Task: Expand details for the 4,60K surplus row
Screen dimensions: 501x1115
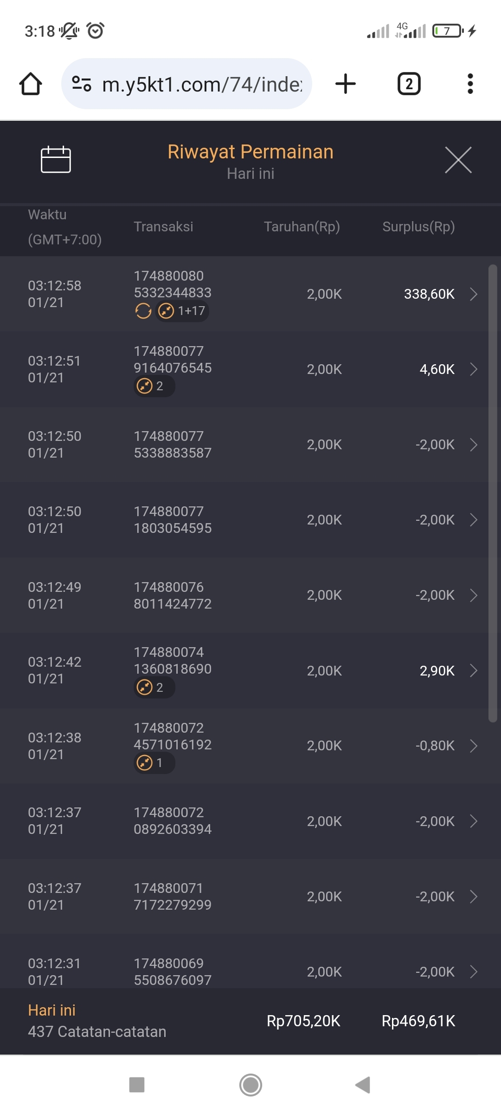Action: point(473,369)
